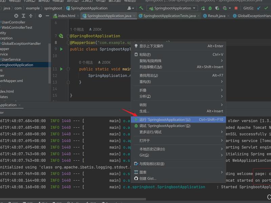The image size is (271, 203).
Task: Expand all nodes in the Project panel
Action: 23,16
